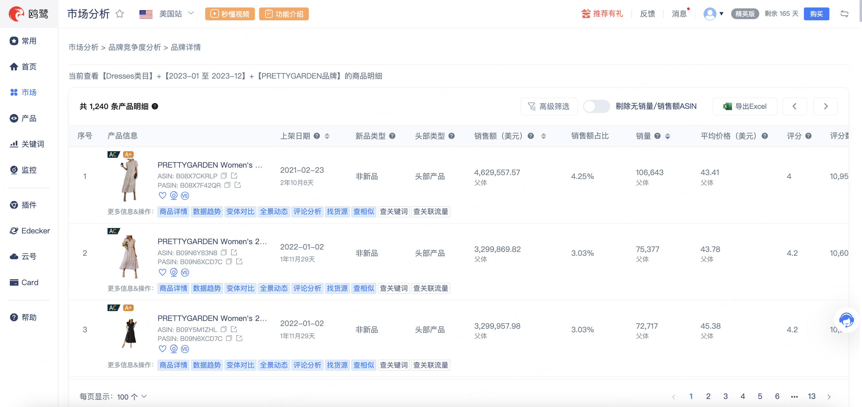Click the next-page arrow in pagination
Screen dimensions: 862x407
(x=829, y=397)
